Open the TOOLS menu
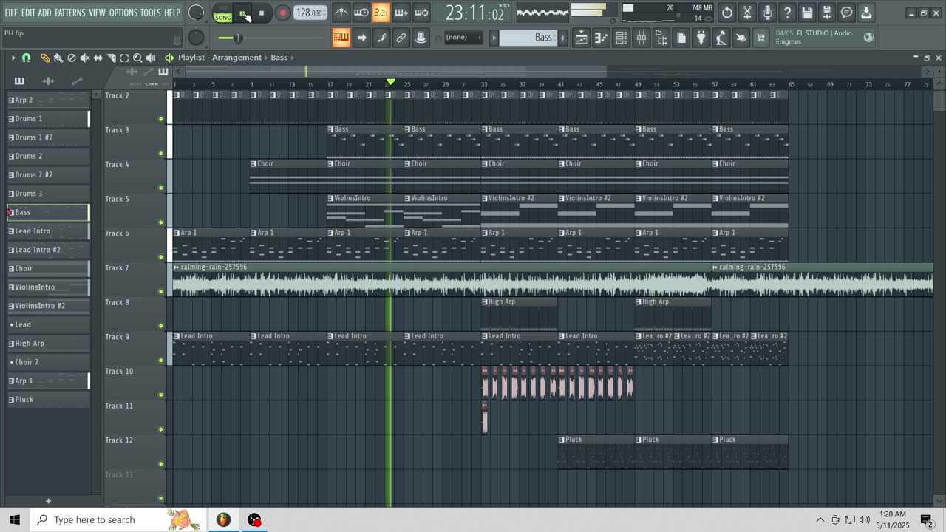 (150, 13)
